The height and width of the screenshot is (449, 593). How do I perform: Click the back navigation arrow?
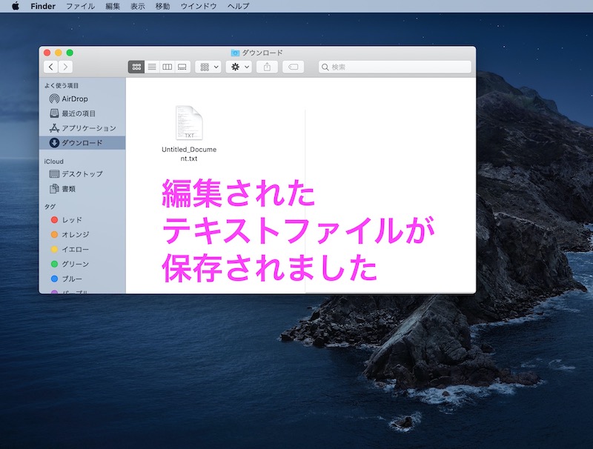pyautogui.click(x=50, y=67)
